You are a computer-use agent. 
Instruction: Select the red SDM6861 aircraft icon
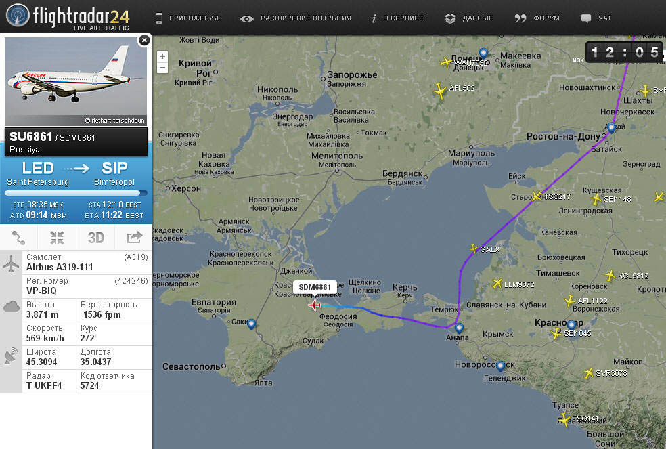pos(315,305)
